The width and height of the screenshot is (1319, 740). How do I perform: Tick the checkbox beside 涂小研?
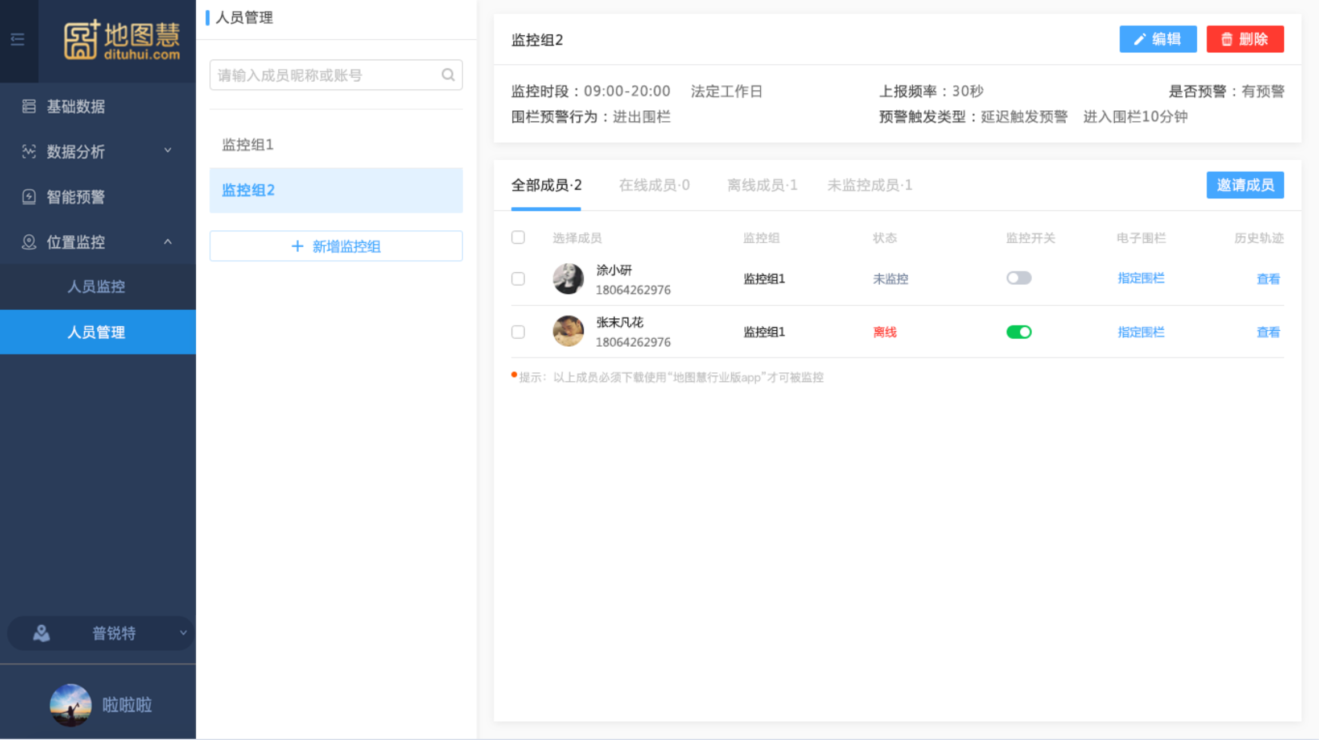click(x=518, y=278)
